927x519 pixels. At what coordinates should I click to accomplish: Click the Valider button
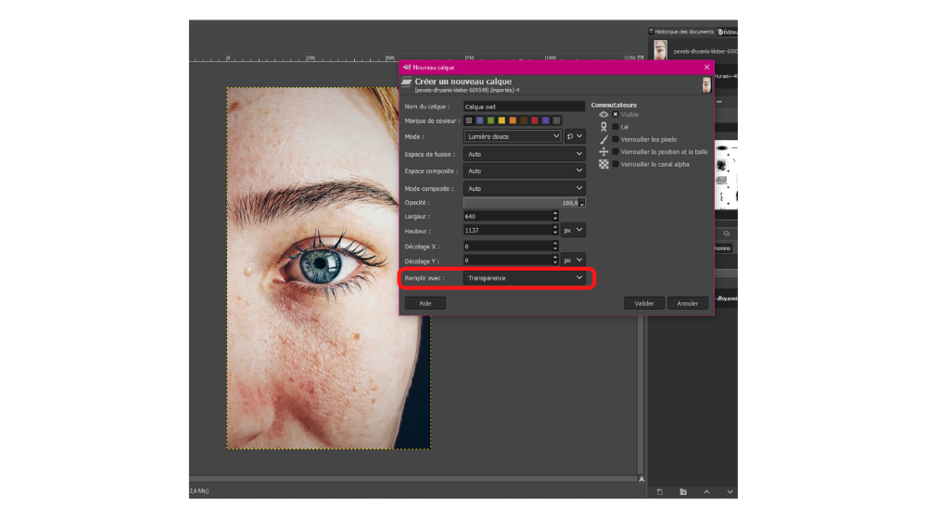(x=644, y=303)
